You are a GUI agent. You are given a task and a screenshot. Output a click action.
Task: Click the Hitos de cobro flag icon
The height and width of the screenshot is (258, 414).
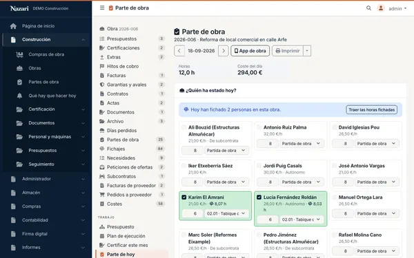pyautogui.click(x=102, y=66)
